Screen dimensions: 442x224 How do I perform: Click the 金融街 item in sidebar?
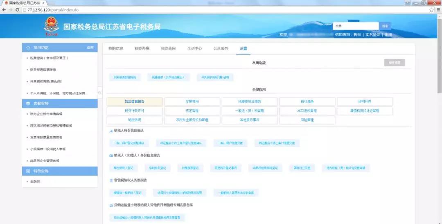pos(34,181)
